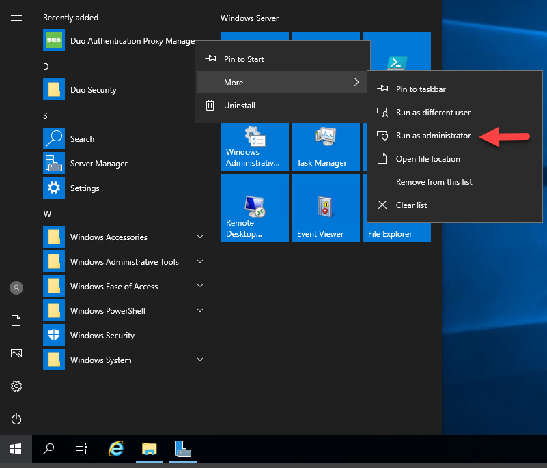Expand Windows Administrative Tools chevron
The height and width of the screenshot is (468, 547).
point(200,261)
